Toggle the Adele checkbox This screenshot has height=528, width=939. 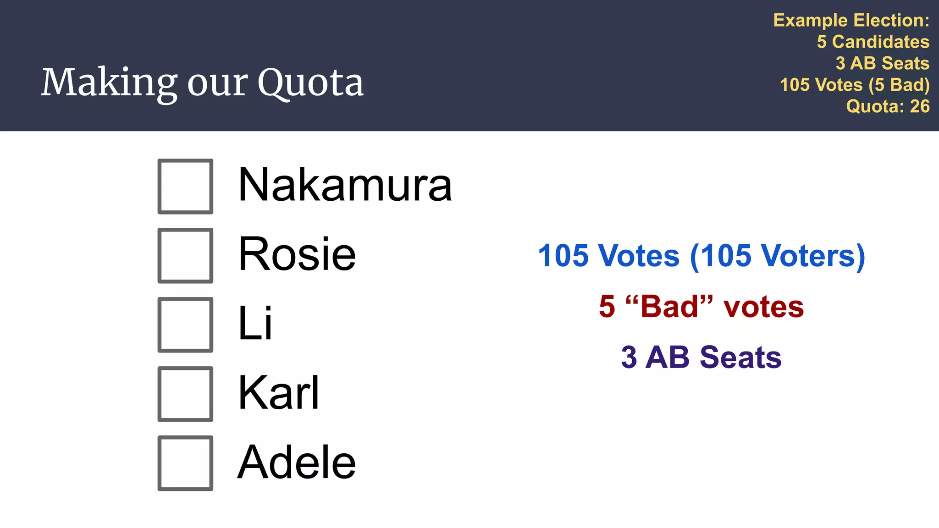(185, 463)
